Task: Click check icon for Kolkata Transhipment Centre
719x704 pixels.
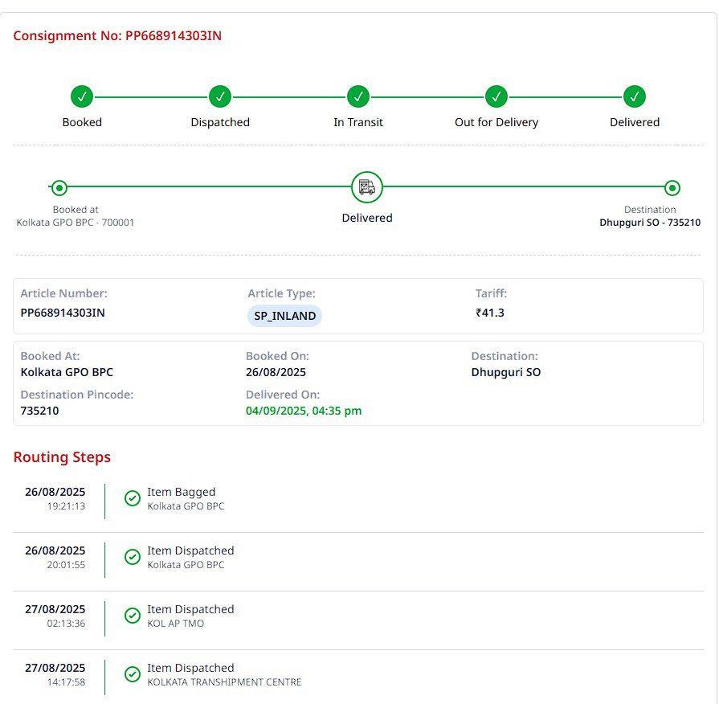Action: tap(133, 674)
